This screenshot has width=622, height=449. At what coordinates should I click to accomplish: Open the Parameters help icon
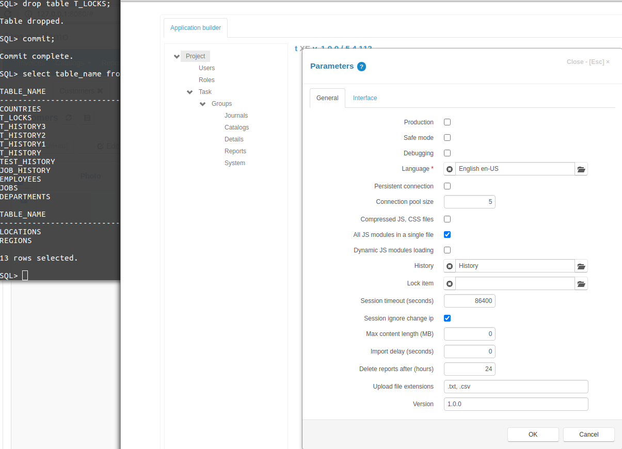[361, 66]
